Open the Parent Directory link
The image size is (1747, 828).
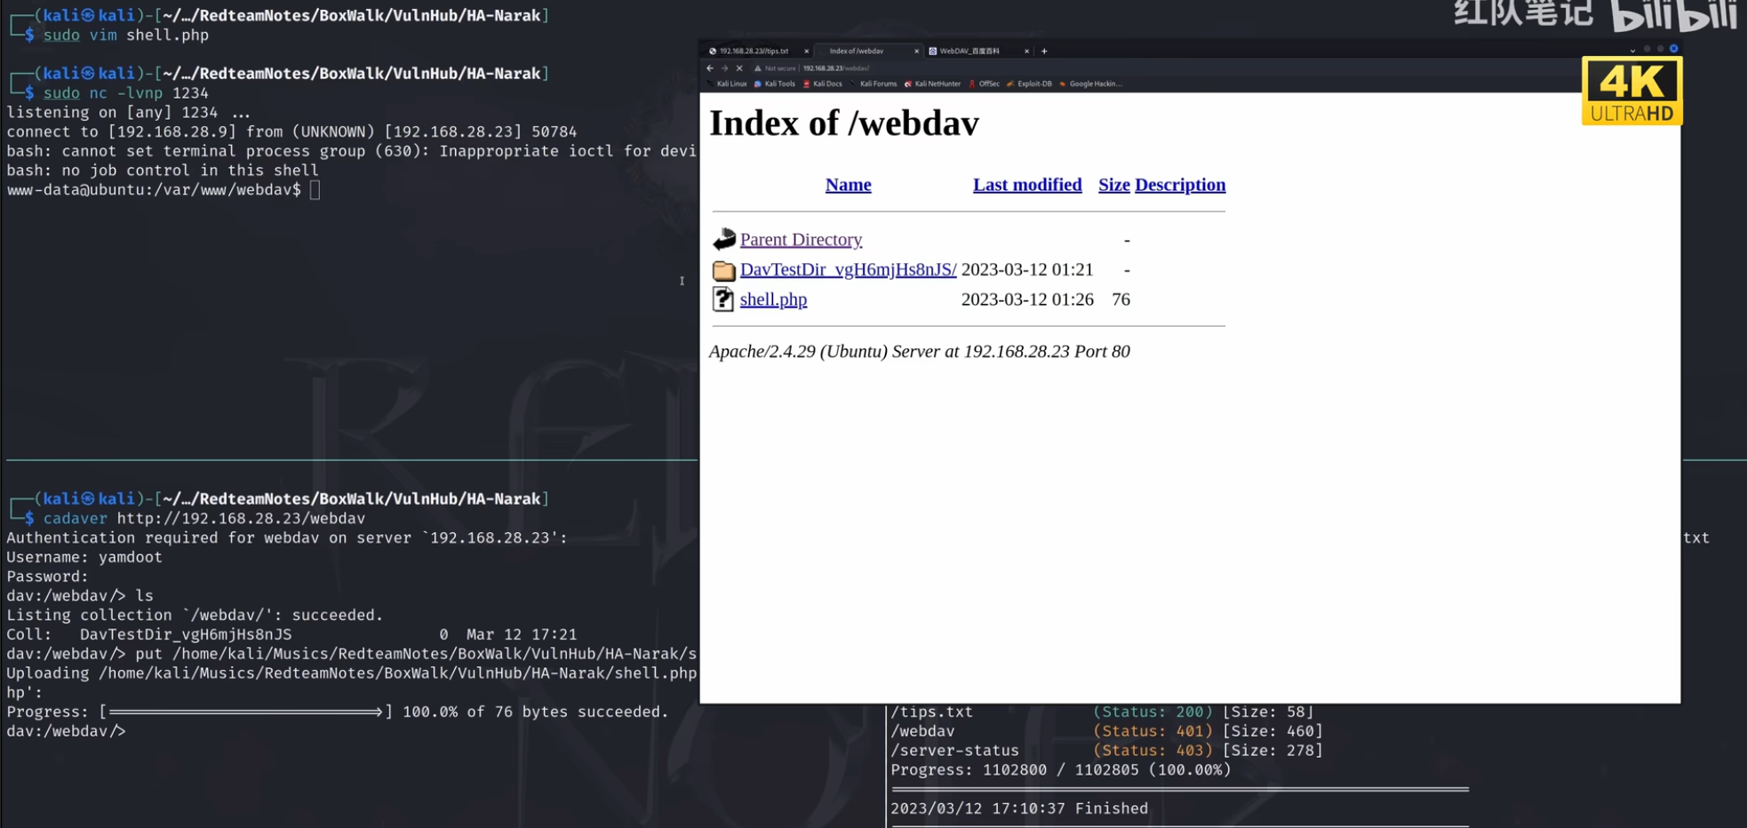point(801,240)
